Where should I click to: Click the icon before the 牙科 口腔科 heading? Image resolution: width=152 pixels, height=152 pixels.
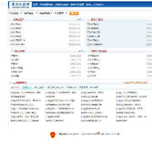pyautogui.click(x=88, y=19)
